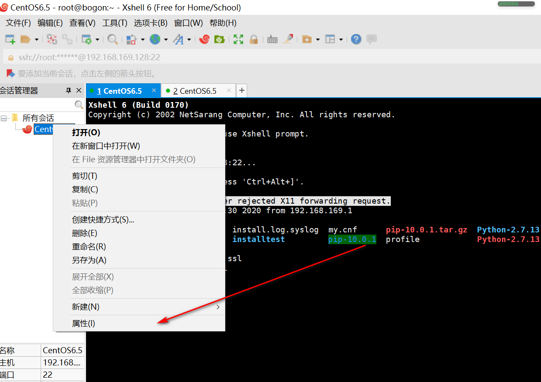Select the highlight pen toolbar icon
The width and height of the screenshot is (541, 382).
pos(287,39)
